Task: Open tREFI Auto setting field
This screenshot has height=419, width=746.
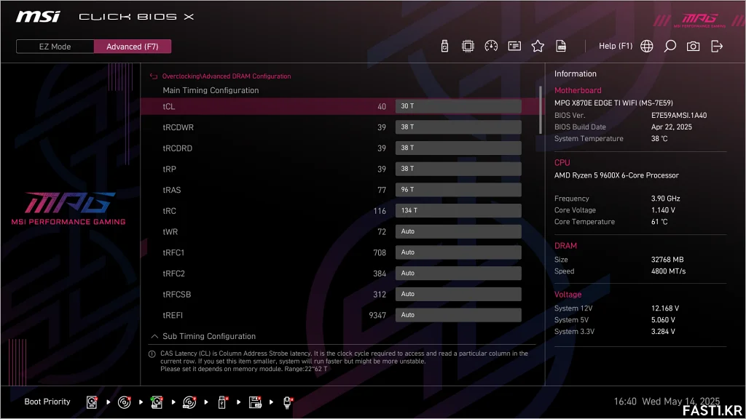Action: 458,315
